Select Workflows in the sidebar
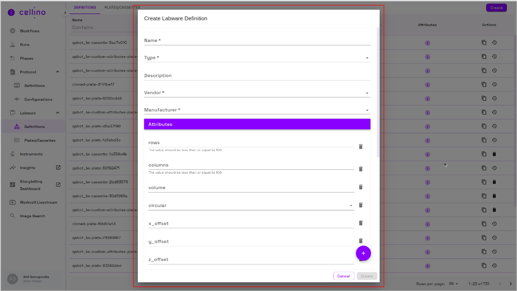The height and width of the screenshot is (291, 517). pyautogui.click(x=29, y=30)
